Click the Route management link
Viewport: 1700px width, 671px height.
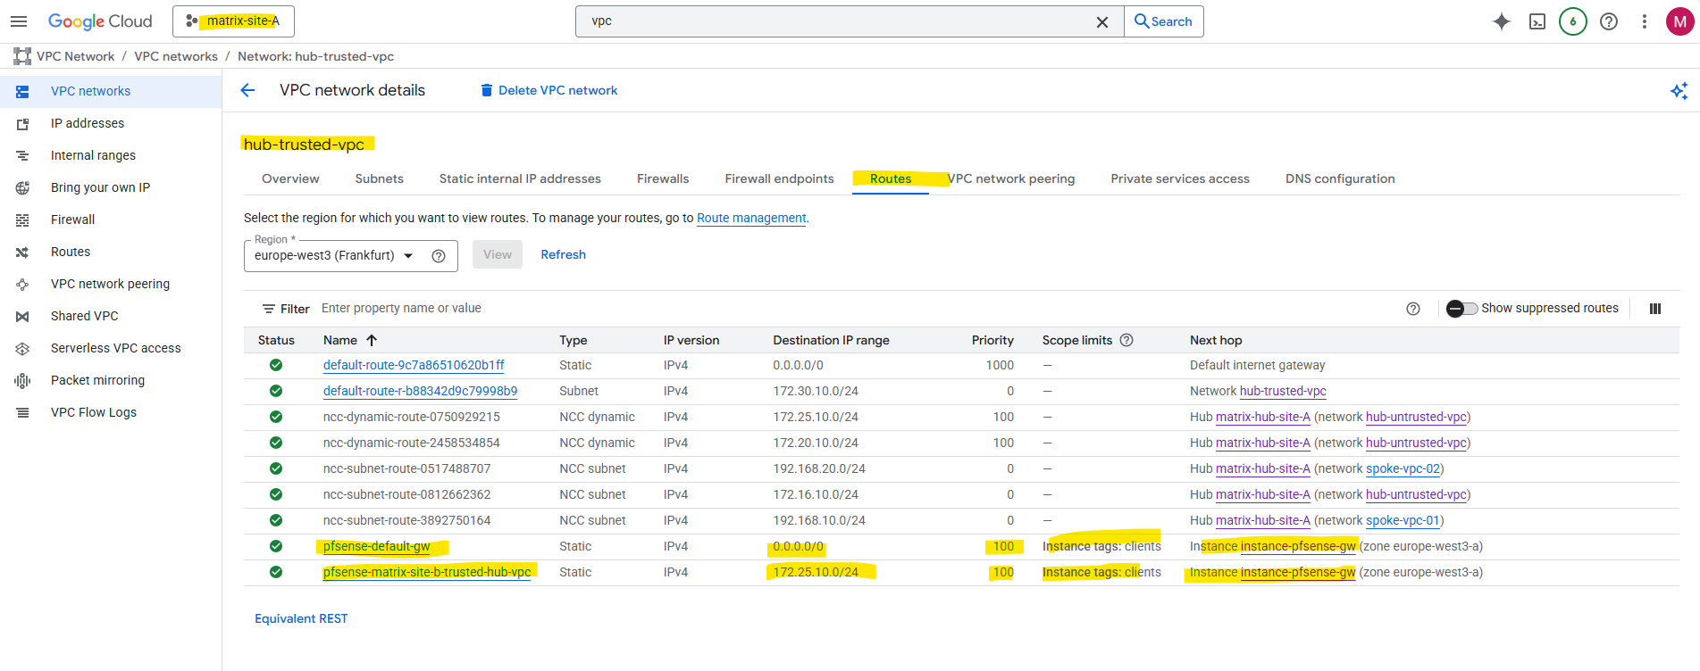(x=750, y=218)
